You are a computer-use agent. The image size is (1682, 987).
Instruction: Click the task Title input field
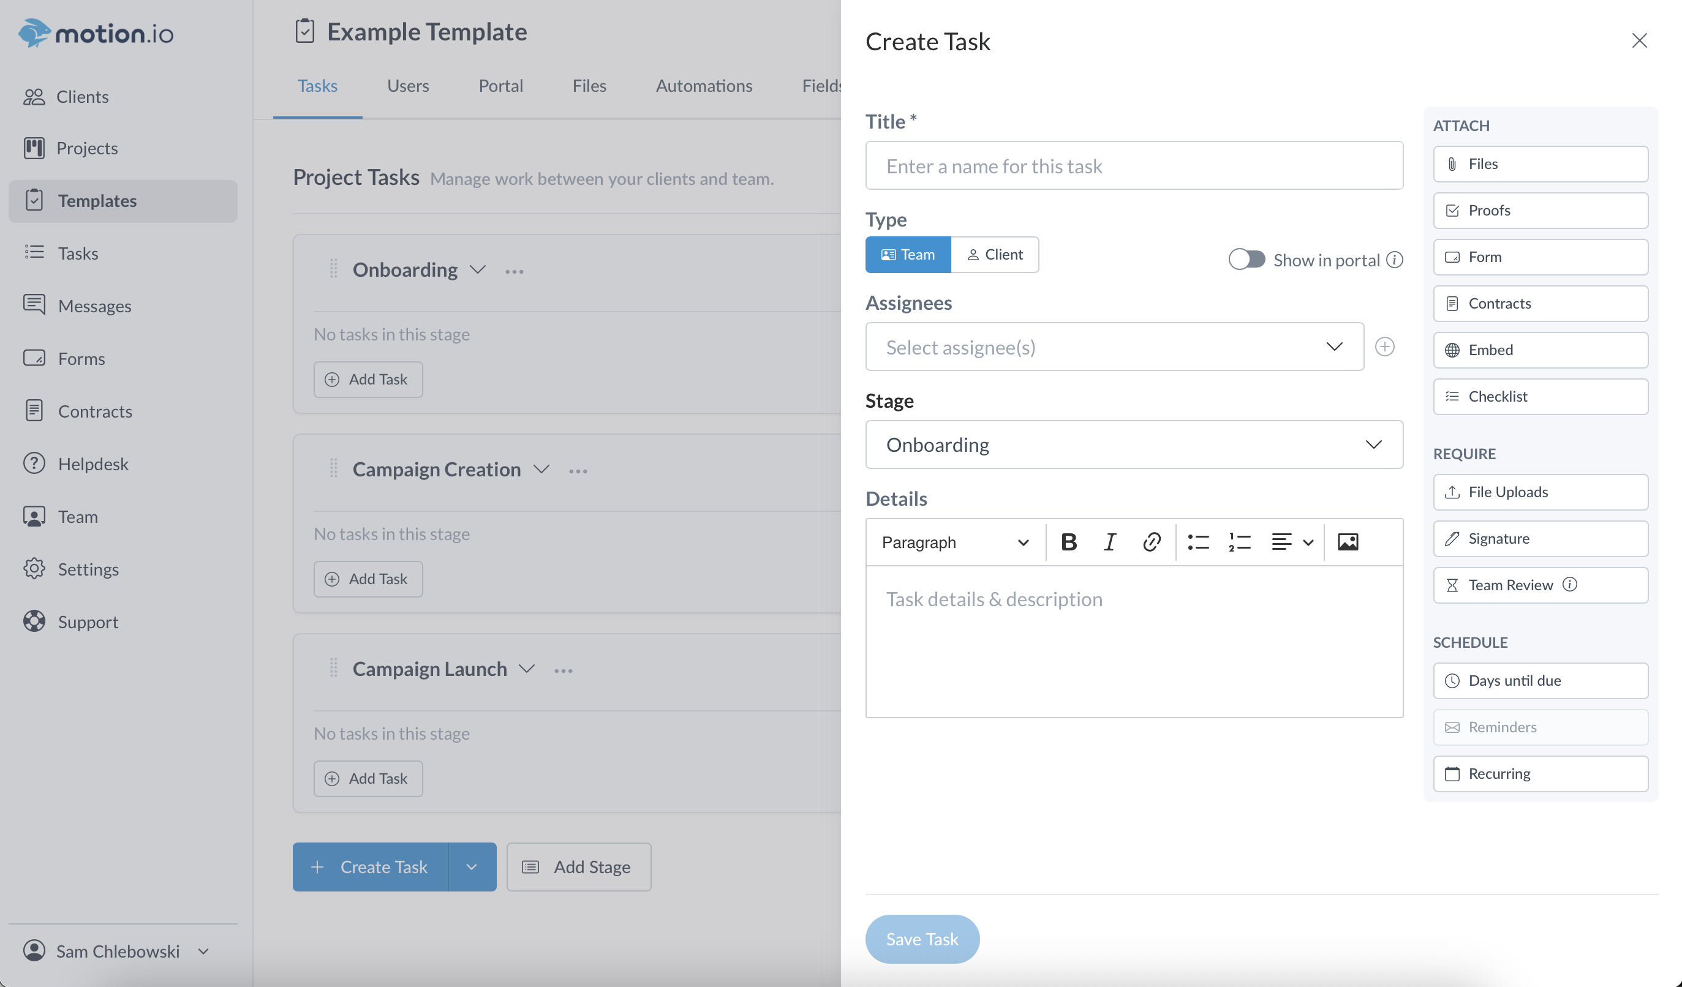pos(1133,165)
